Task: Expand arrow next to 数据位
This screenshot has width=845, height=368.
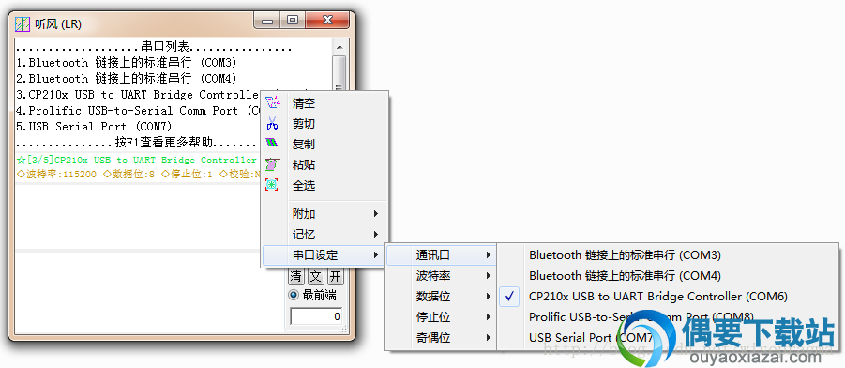Action: (x=489, y=297)
